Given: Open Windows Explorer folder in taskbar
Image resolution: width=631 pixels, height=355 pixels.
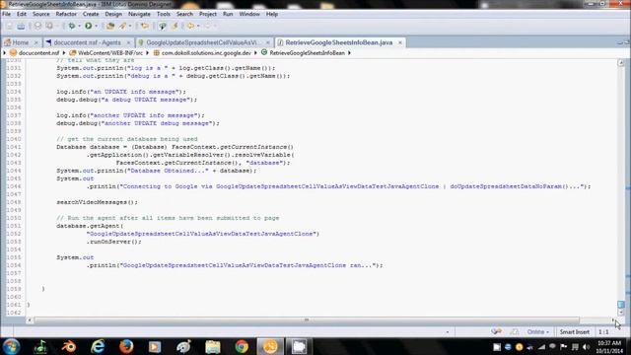Looking at the screenshot, I should (213, 346).
